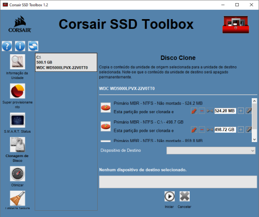The image size is (259, 217).
Task: Open the Otimizar gauge icon
Action: click(x=18, y=174)
